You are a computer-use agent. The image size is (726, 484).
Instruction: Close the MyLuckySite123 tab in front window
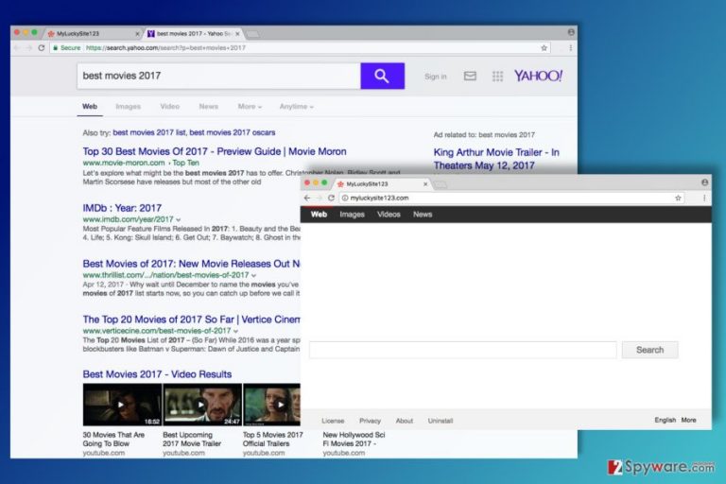425,184
